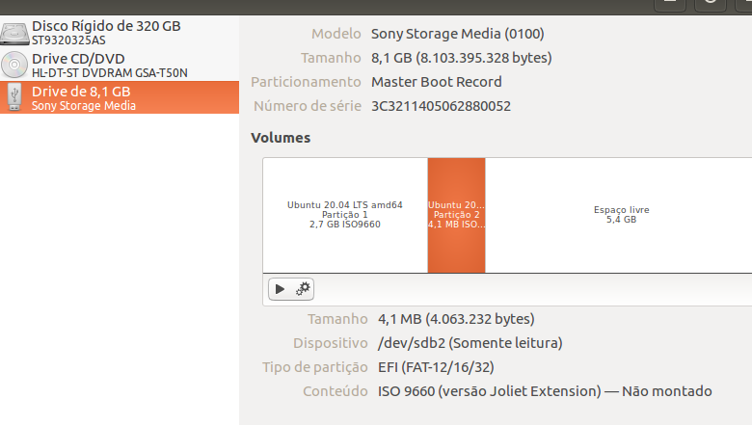Click the serial number 3C3211405062880052
752x425 pixels.
(441, 106)
